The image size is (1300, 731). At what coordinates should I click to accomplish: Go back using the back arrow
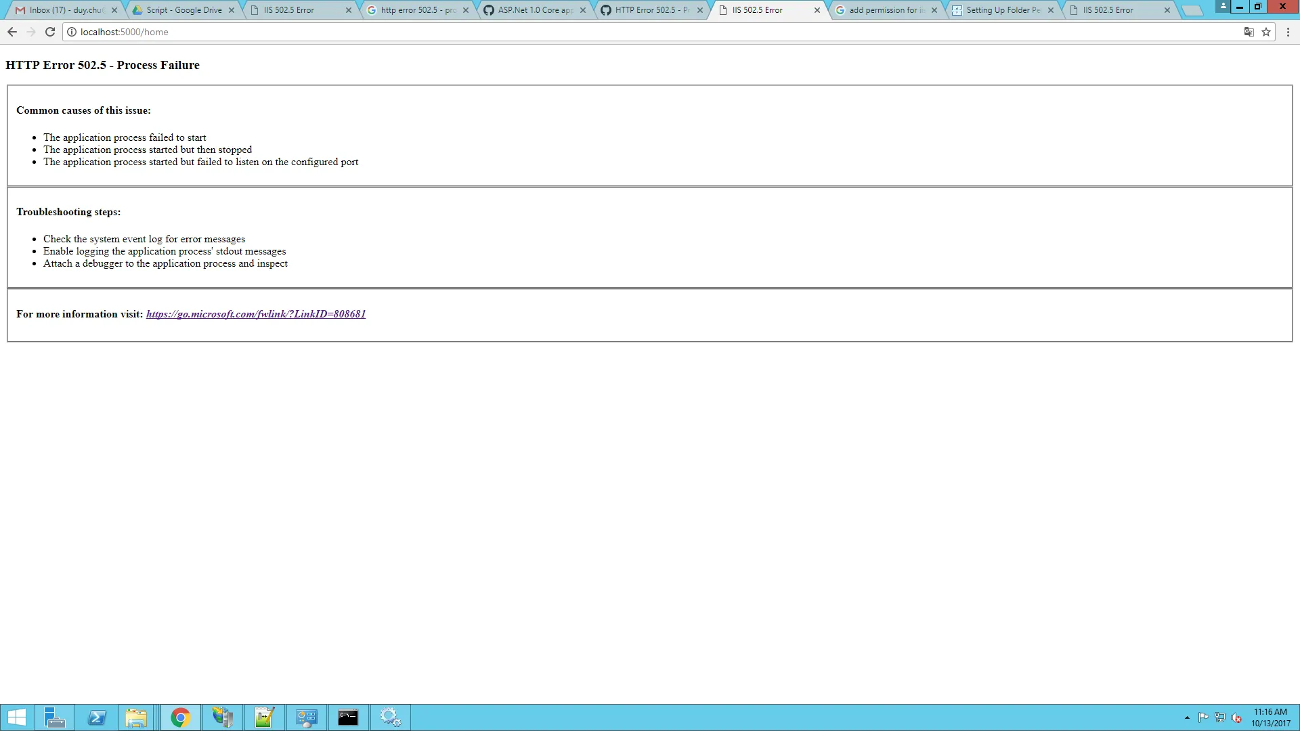tap(12, 32)
